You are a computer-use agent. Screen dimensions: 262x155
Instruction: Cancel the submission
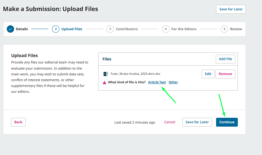(170, 122)
